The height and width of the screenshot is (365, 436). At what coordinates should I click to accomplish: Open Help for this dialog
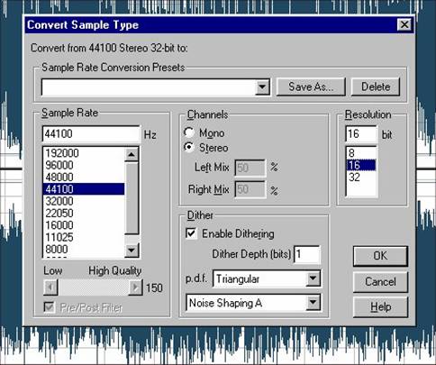click(x=380, y=306)
